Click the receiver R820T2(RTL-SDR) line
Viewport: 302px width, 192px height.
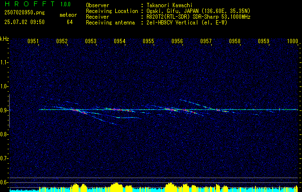point(198,17)
